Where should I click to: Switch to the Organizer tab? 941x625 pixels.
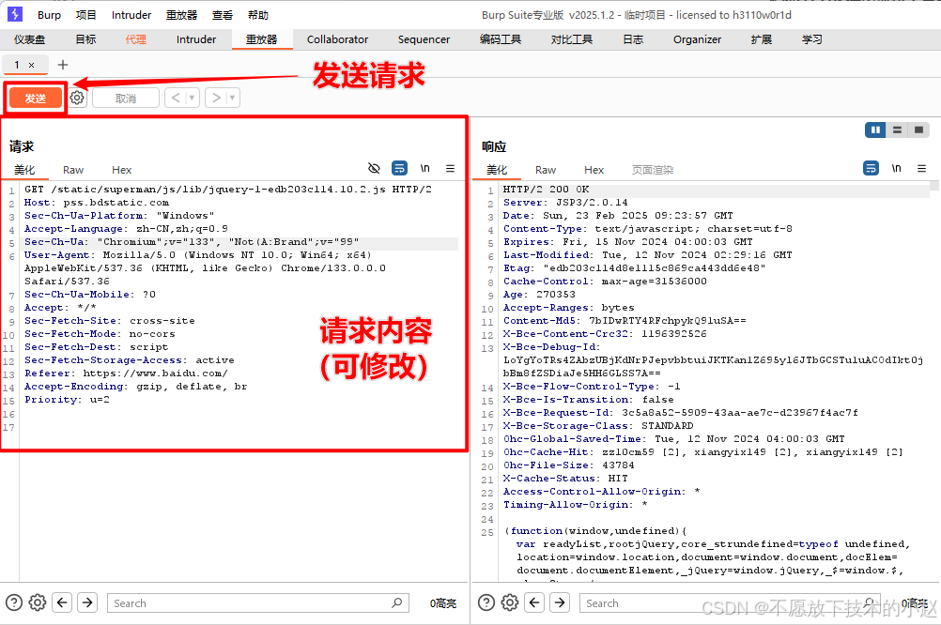(x=698, y=39)
